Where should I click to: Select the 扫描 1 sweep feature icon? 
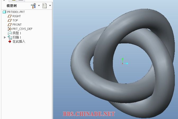[10, 37]
